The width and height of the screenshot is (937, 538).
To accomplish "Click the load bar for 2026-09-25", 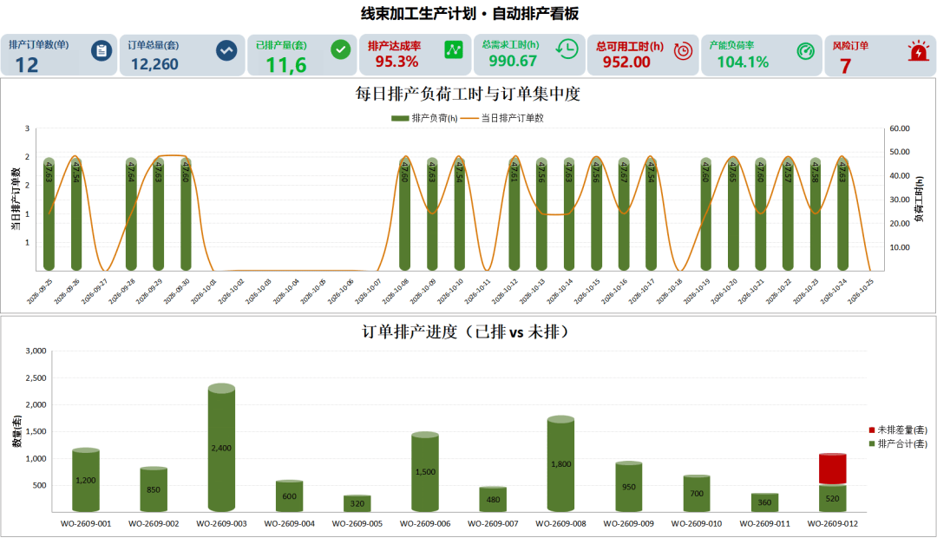I will [49, 214].
